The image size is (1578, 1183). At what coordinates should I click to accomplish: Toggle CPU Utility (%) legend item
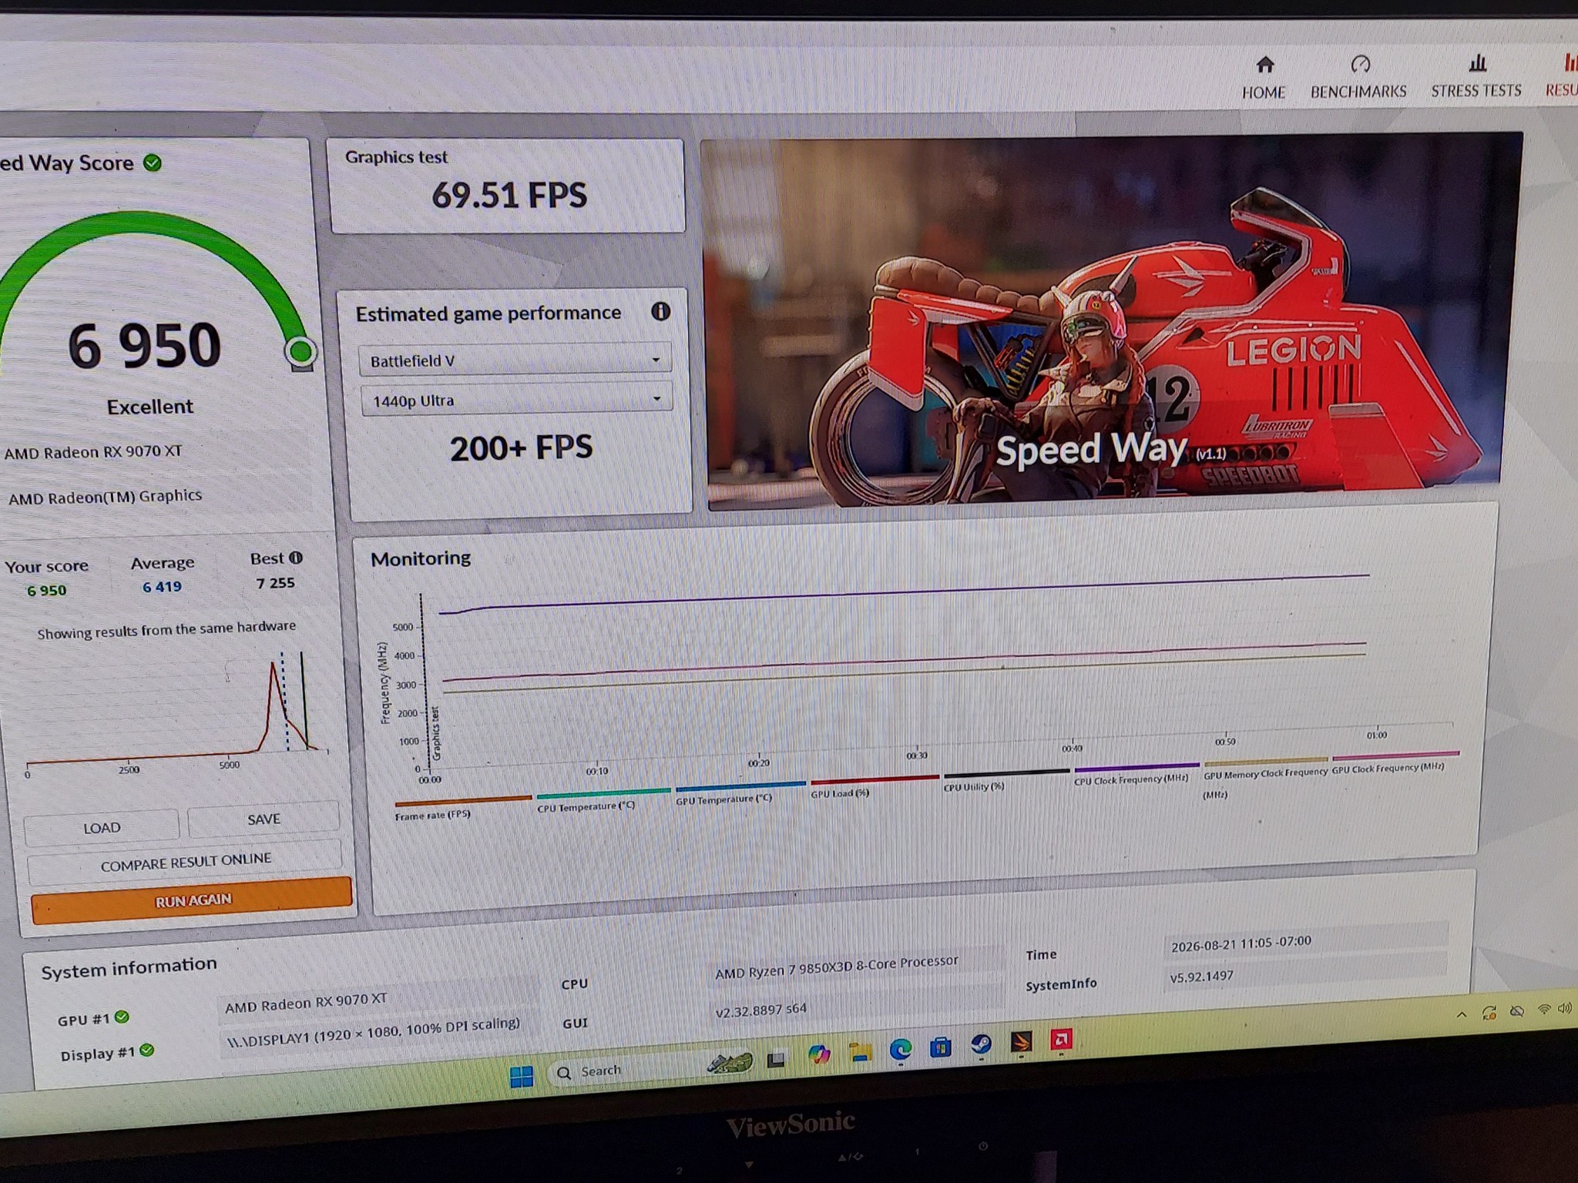(1006, 780)
